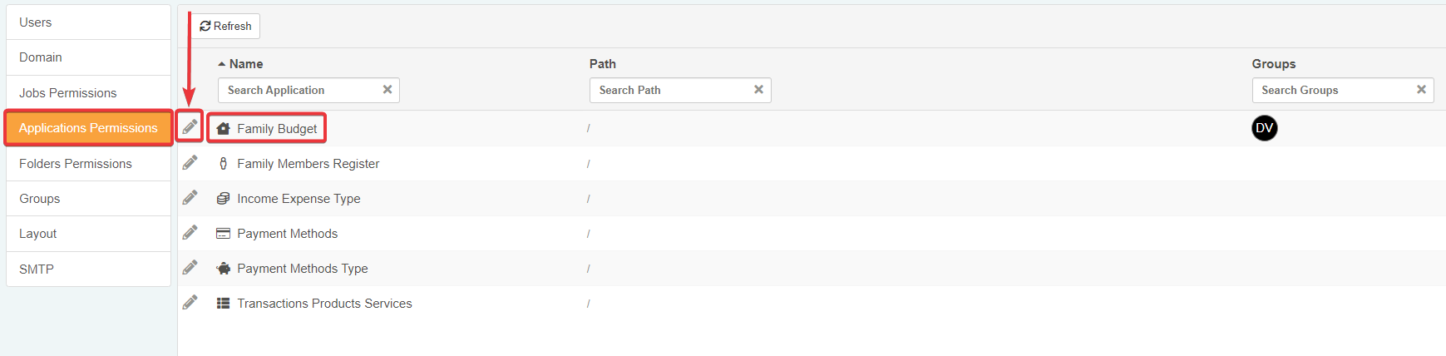Image resolution: width=1446 pixels, height=356 pixels.
Task: Click the edit pencil for Family Members Register
Action: click(x=190, y=163)
